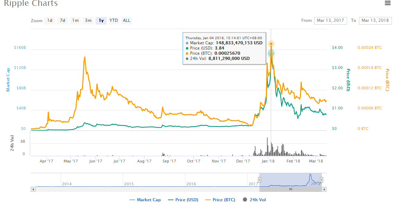Set zoom to 1d
Viewport: 394px width, 204px height.
coord(50,20)
